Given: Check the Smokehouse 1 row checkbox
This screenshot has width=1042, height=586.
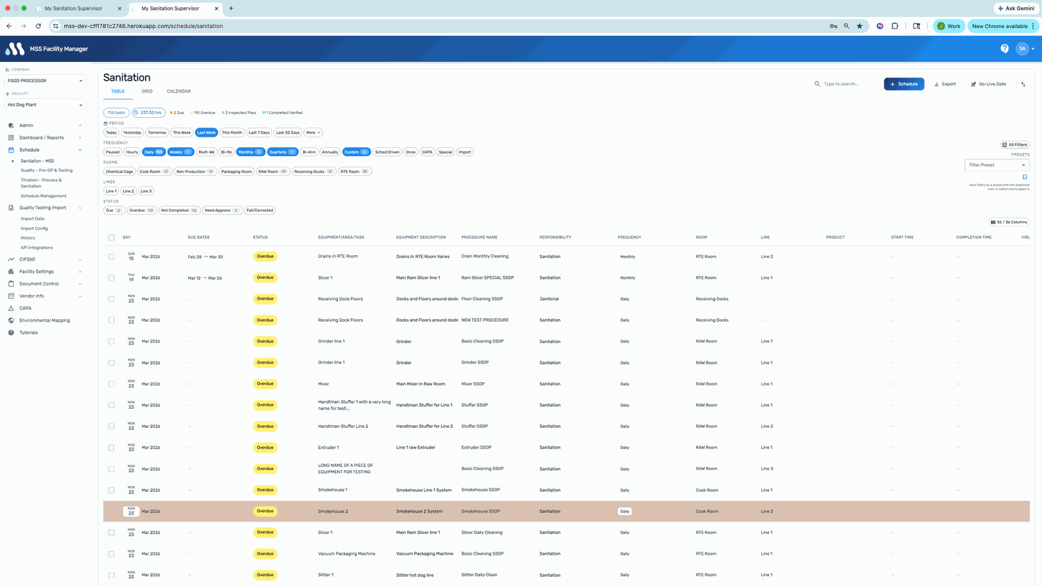Looking at the screenshot, I should pos(111,490).
